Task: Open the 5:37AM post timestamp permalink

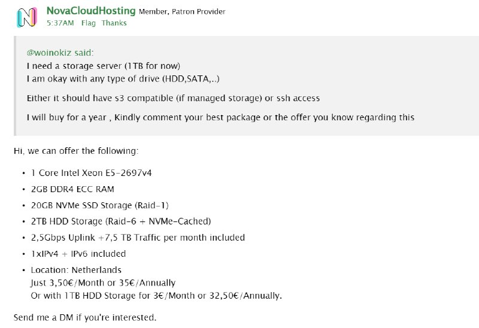Action: pos(60,23)
